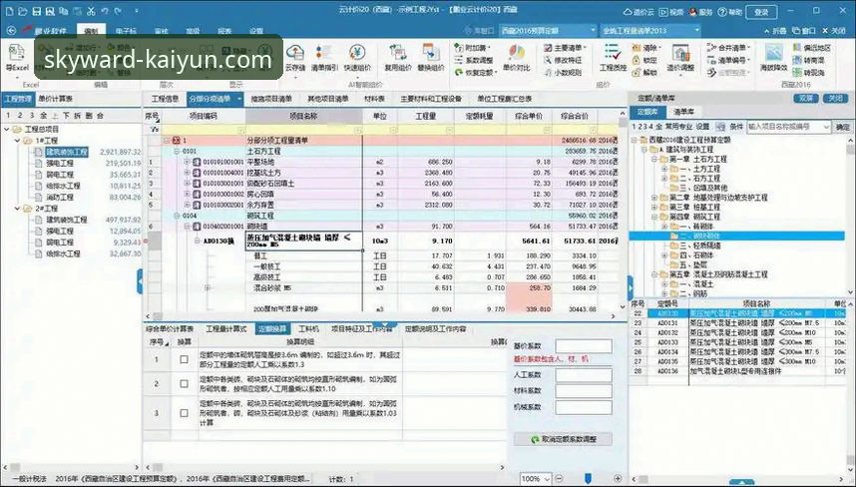Viewport: 856px width, 487px height.
Task: Click the back arrow circle icon near 建设软件
Action: pyautogui.click(x=11, y=31)
